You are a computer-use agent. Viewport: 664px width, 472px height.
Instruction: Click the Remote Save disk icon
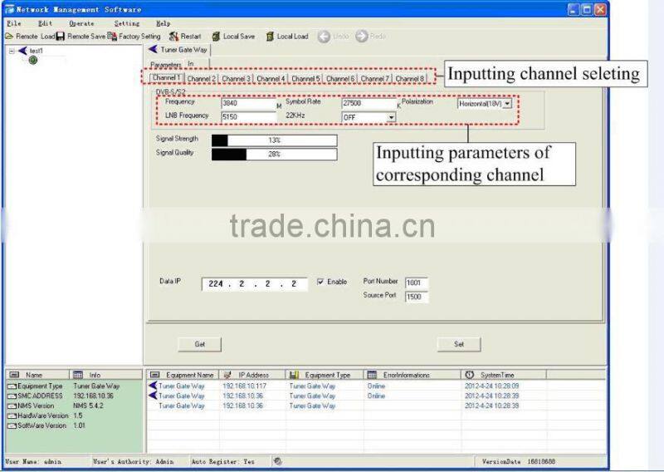pos(61,37)
